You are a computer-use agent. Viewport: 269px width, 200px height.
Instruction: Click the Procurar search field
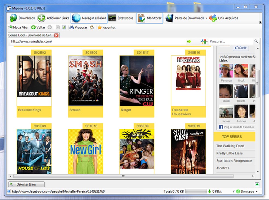231,41
